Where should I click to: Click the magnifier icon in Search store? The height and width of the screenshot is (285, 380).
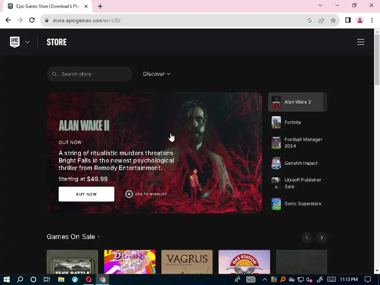(x=54, y=74)
